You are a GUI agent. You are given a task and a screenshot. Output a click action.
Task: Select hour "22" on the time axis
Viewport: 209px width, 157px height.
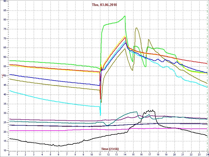(191, 155)
